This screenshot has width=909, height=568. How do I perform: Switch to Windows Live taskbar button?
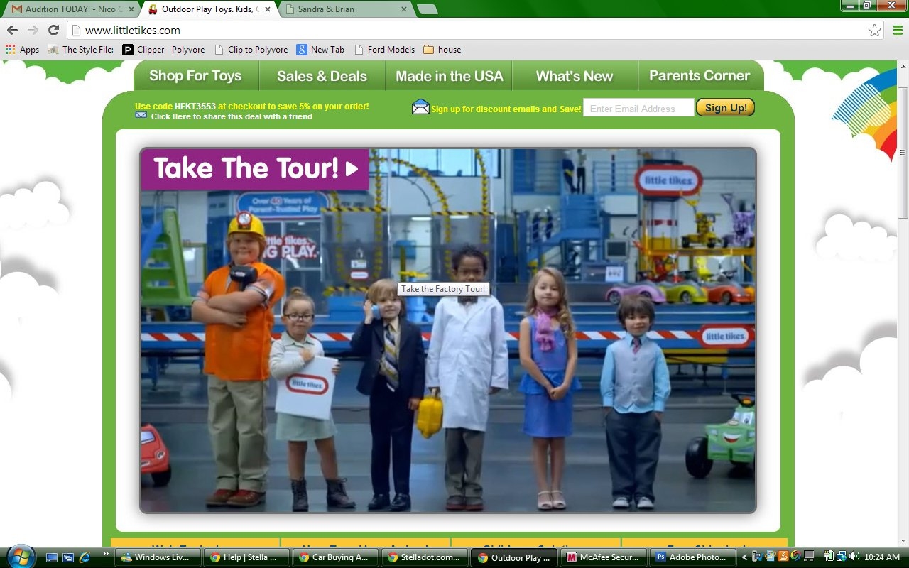[159, 557]
